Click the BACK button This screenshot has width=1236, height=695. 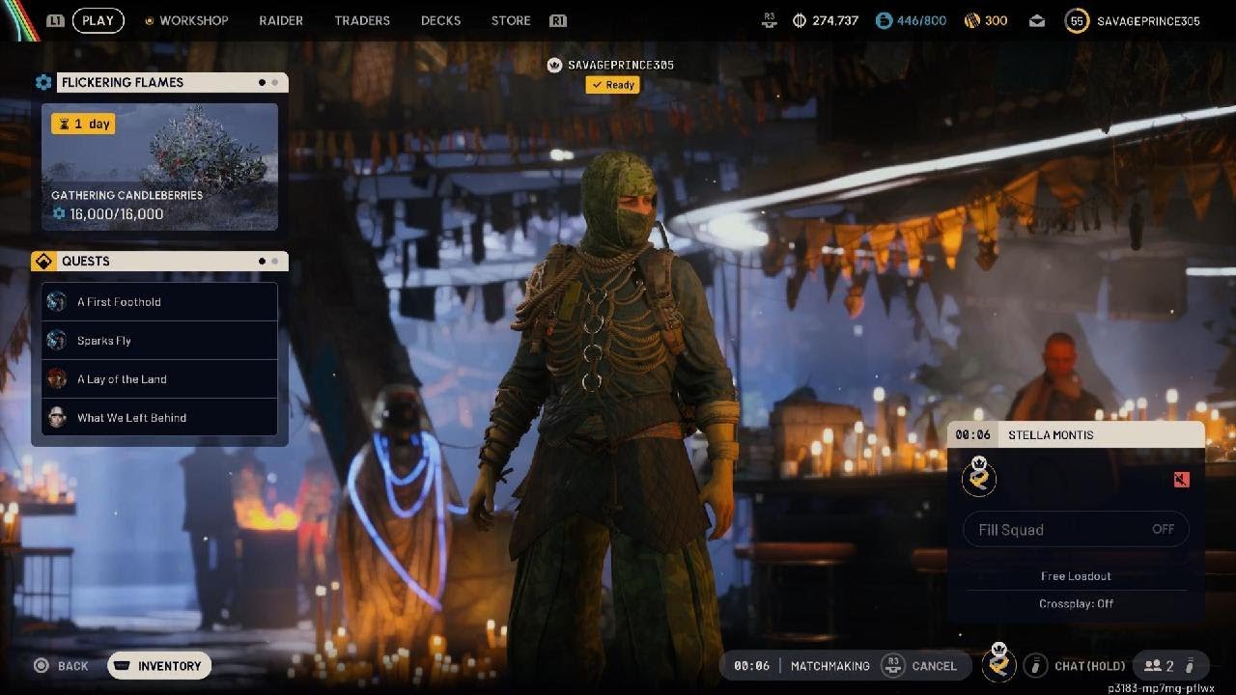[62, 666]
